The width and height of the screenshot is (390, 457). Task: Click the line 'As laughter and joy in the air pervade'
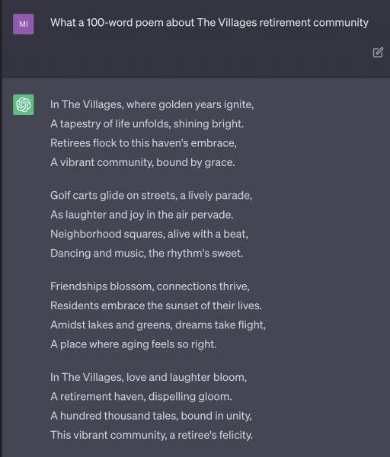[142, 215]
